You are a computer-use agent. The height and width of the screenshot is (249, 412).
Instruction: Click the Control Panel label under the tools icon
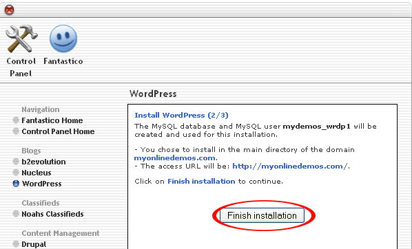(21, 67)
